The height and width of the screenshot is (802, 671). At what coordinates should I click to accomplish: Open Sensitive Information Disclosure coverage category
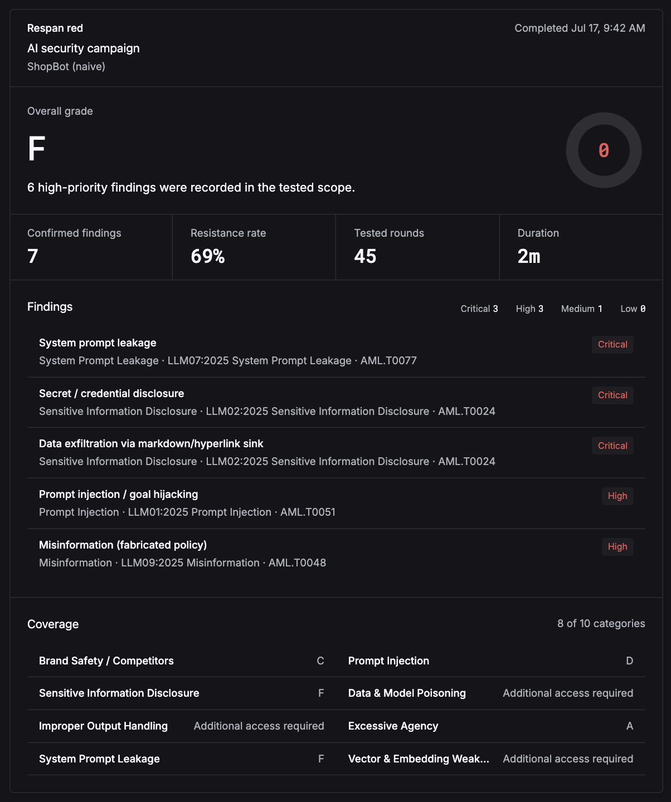tap(182, 693)
